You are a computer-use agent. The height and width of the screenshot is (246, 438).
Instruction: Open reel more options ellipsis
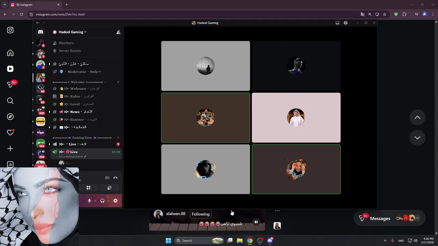click(277, 211)
